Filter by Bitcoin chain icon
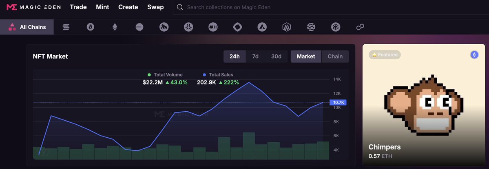Viewport: 489px width, 169px height. [91, 27]
